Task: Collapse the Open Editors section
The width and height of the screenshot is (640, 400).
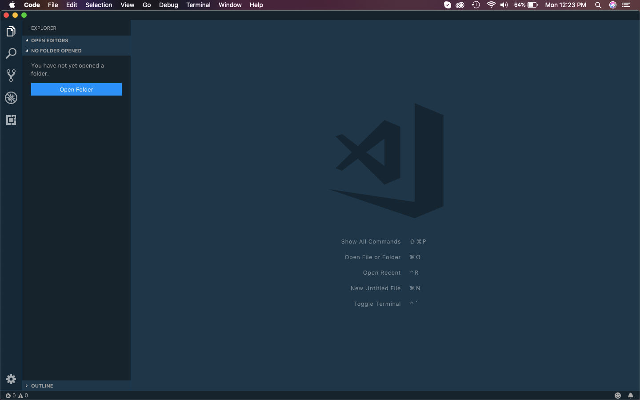Action: pyautogui.click(x=76, y=40)
